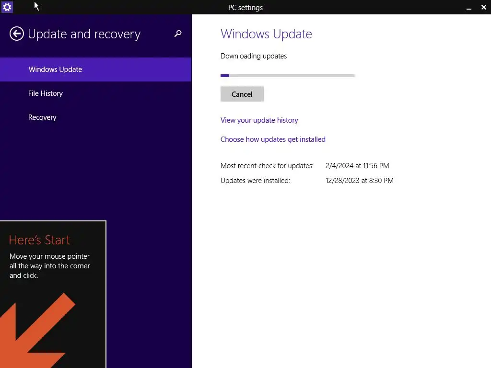Click the Windows Update heading

tap(266, 34)
